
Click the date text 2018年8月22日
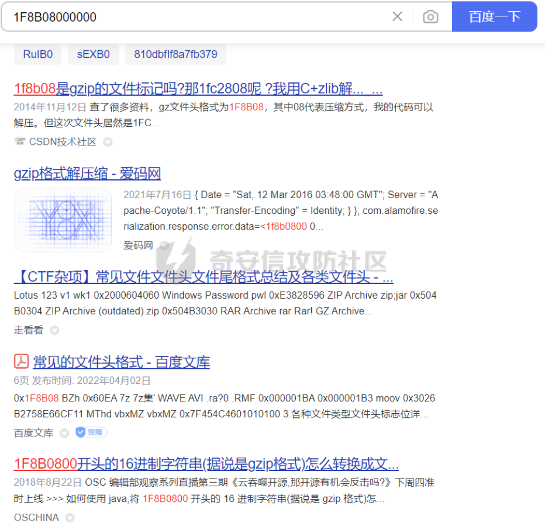(47, 482)
